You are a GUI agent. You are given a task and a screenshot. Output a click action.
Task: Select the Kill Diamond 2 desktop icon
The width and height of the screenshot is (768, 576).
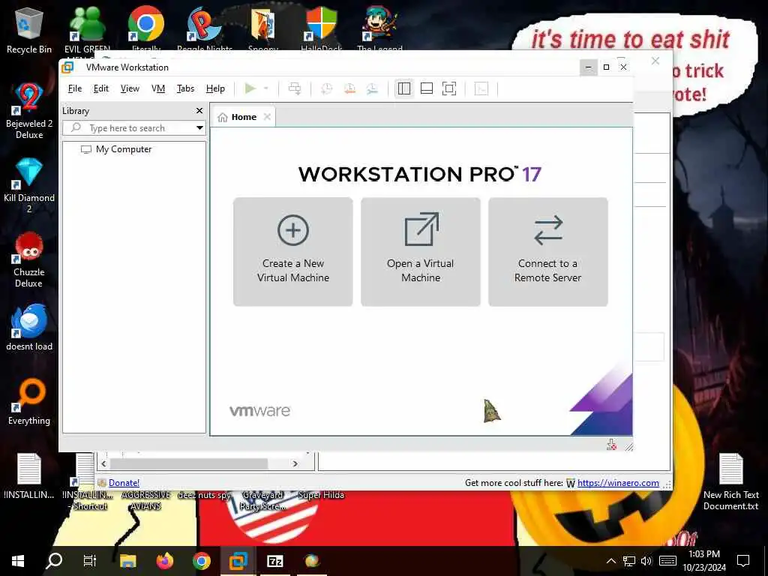coord(29,186)
